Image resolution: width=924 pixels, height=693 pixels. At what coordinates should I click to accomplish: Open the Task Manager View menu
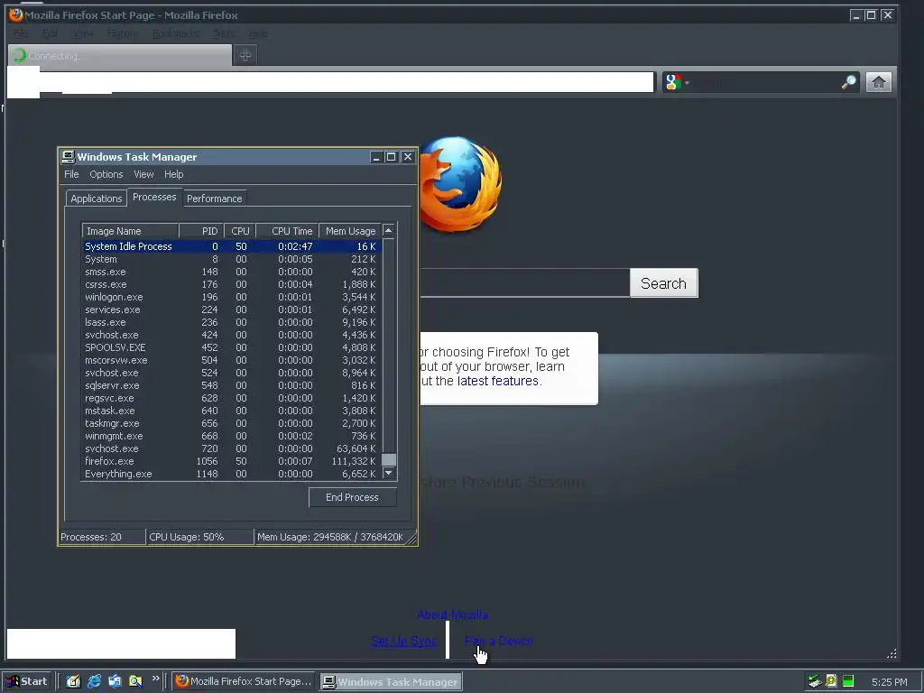point(143,174)
